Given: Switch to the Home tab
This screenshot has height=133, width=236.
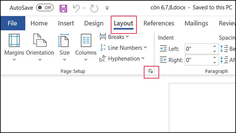Looking at the screenshot, I should click(39, 23).
